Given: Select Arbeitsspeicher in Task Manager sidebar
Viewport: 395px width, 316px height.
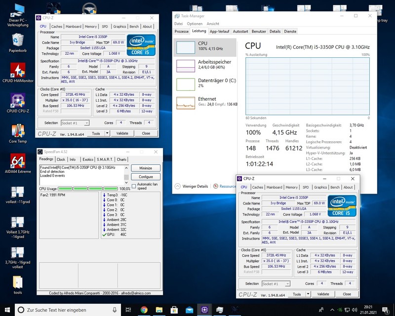Looking at the screenshot, I should pos(205,66).
